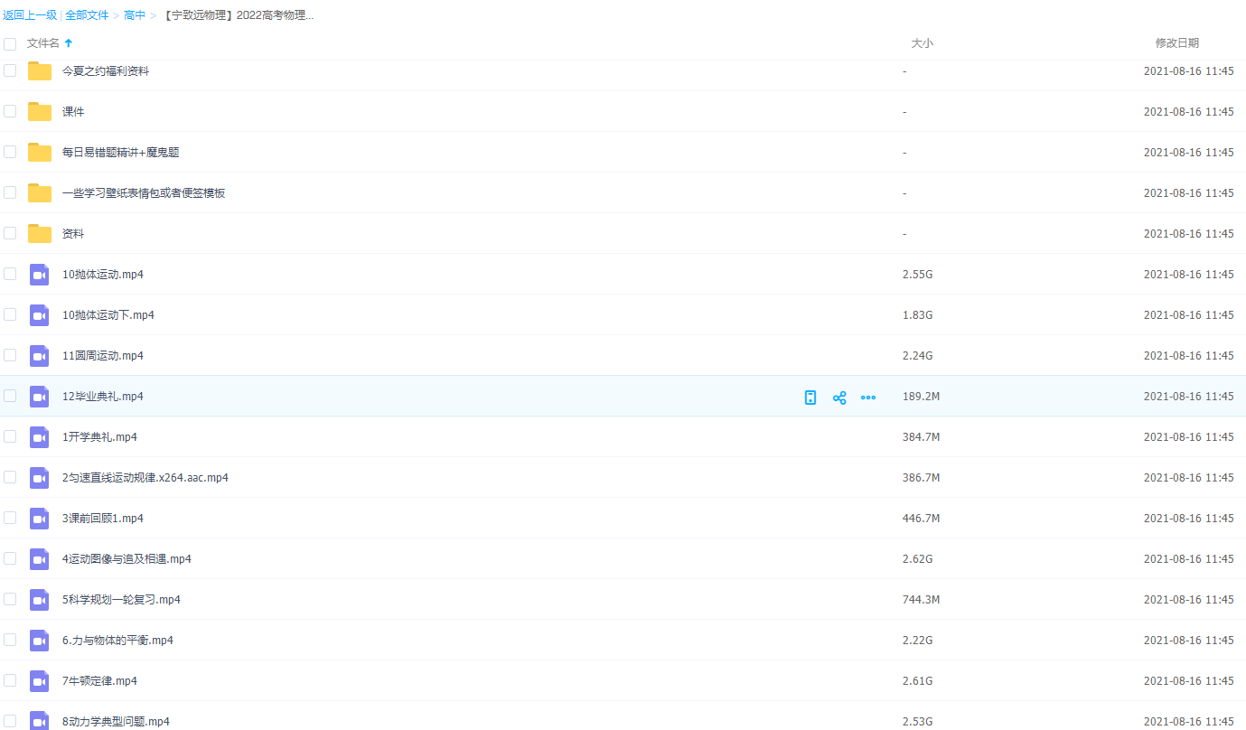Toggle the 文件名 sort arrow
Image resolution: width=1246 pixels, height=730 pixels.
[69, 43]
